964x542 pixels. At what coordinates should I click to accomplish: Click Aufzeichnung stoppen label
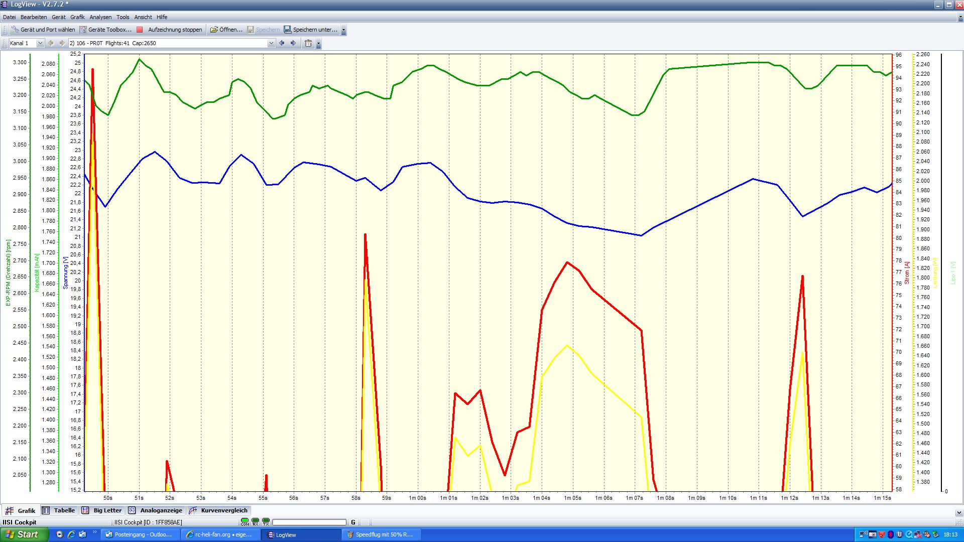tap(175, 30)
